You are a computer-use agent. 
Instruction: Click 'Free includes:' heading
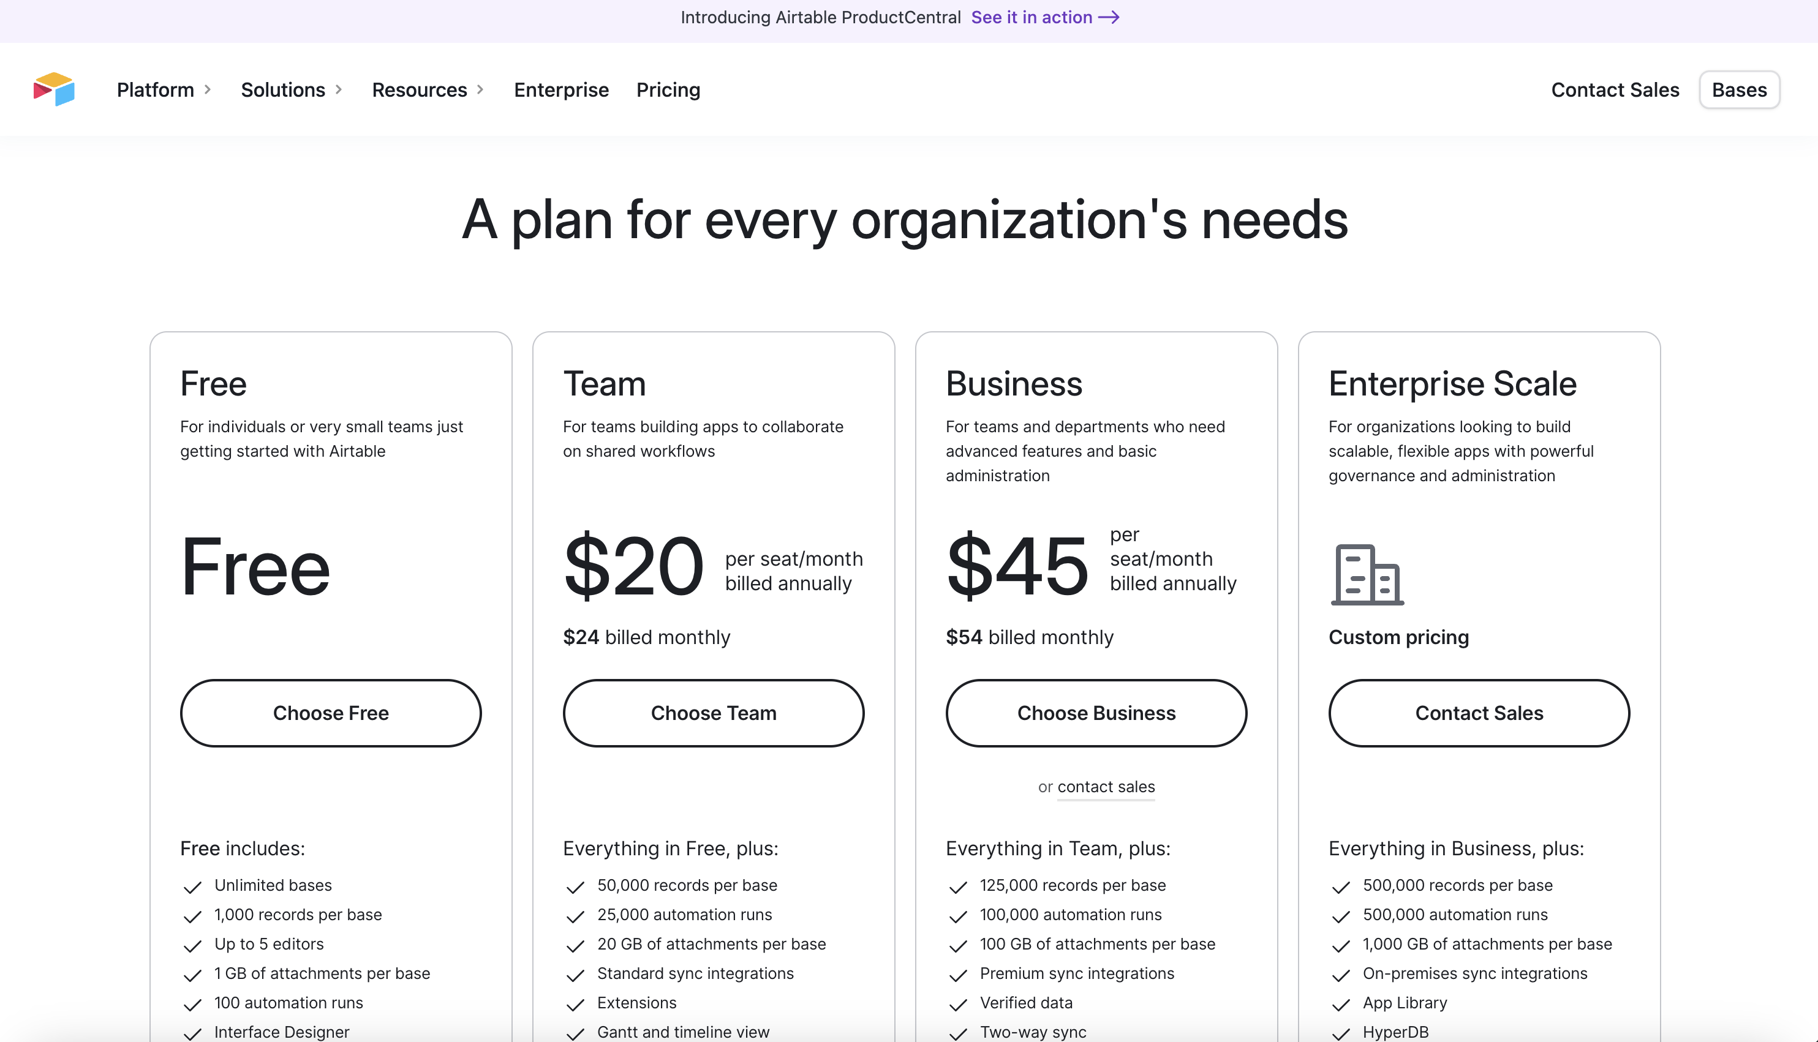242,848
